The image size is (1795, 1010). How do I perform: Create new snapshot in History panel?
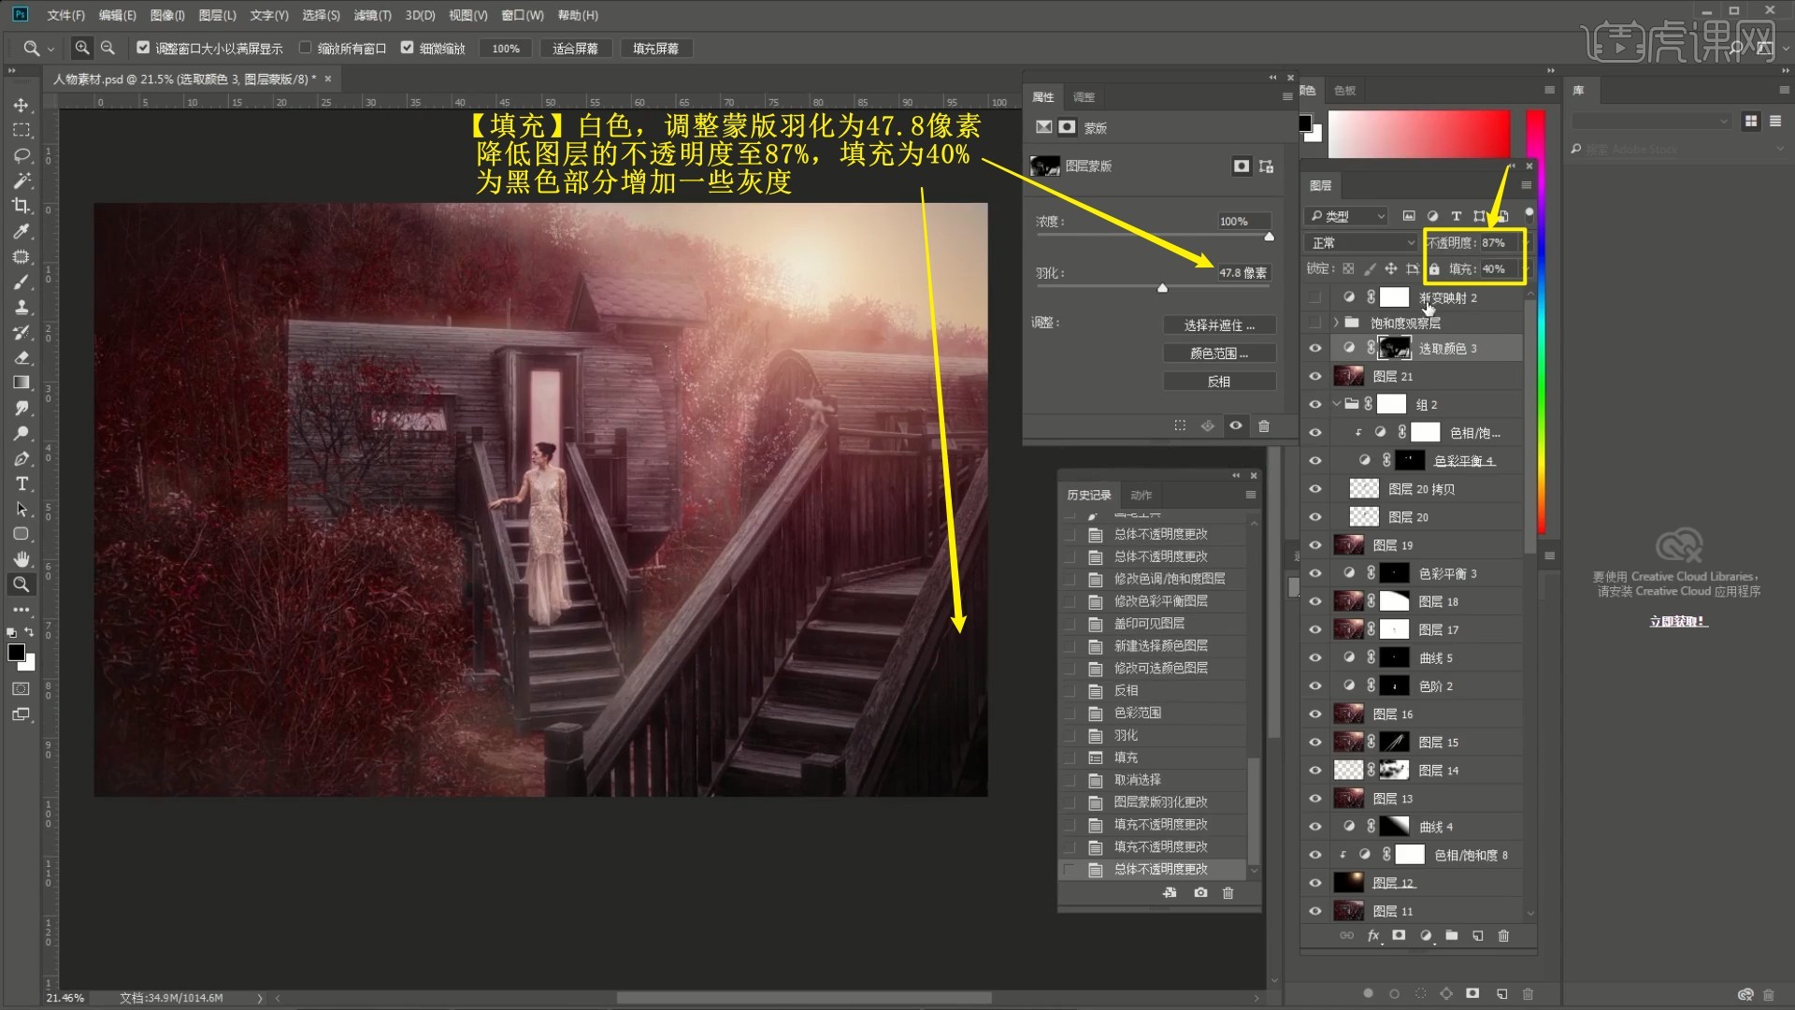pos(1200,893)
